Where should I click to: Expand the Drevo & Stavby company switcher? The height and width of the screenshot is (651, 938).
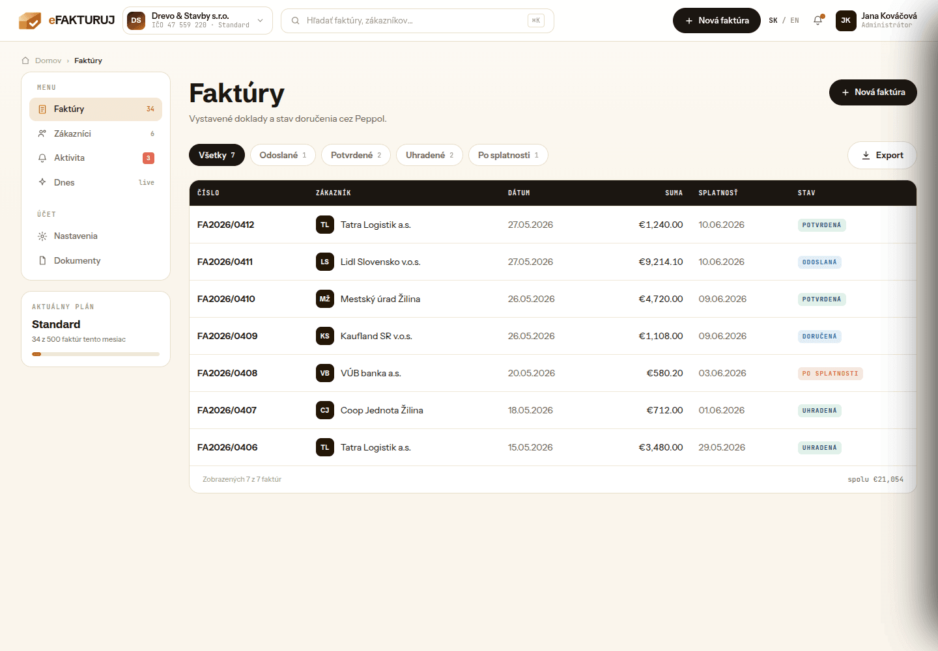[x=198, y=21]
